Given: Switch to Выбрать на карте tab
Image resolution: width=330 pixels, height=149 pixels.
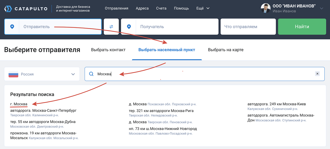Looking at the screenshot, I should [x=226, y=50].
